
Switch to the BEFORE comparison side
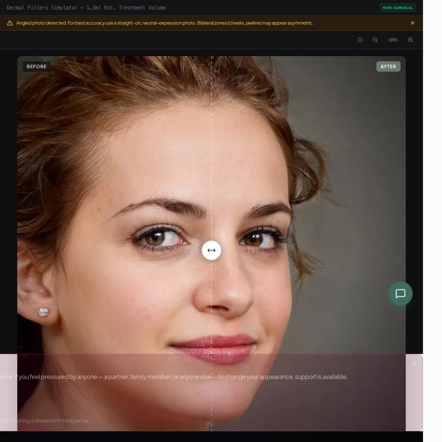36,66
